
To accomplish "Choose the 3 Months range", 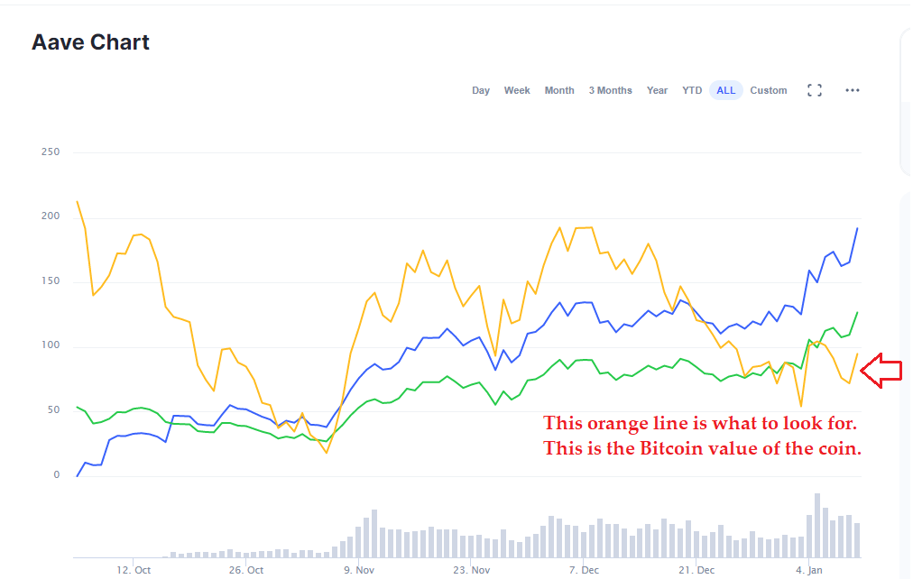I will click(611, 90).
